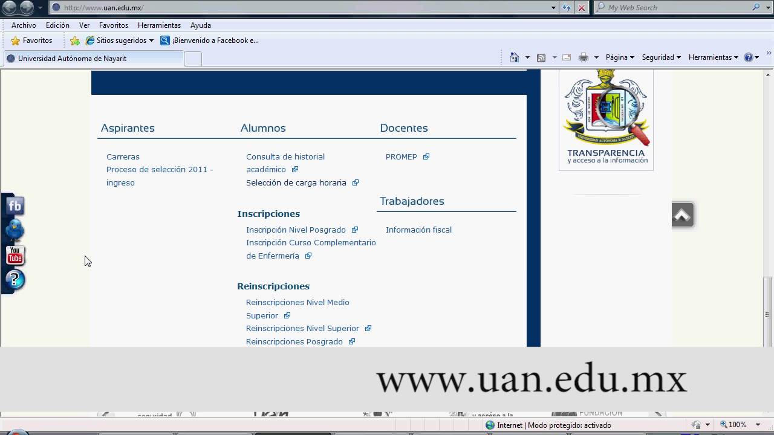Click the RSS feeds icon
Image resolution: width=774 pixels, height=435 pixels.
[x=541, y=57]
